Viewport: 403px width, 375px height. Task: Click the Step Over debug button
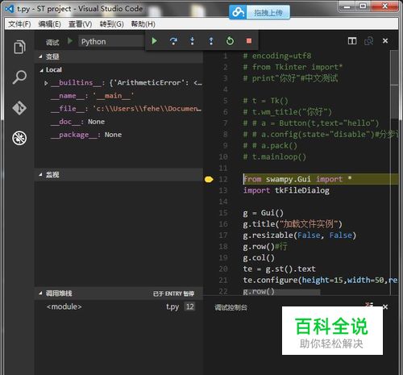[173, 41]
